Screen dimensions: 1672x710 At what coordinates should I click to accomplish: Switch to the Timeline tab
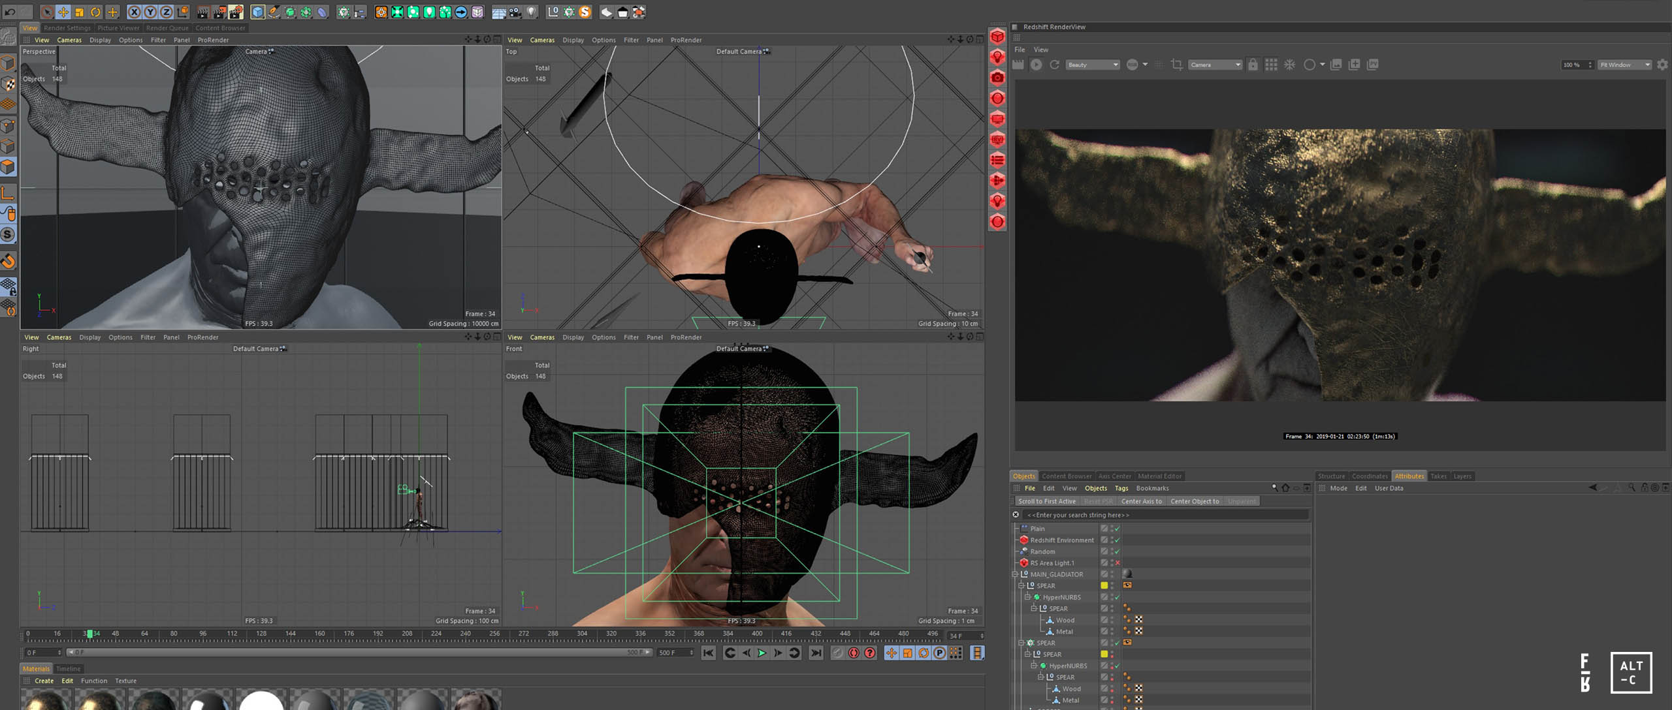pos(68,668)
